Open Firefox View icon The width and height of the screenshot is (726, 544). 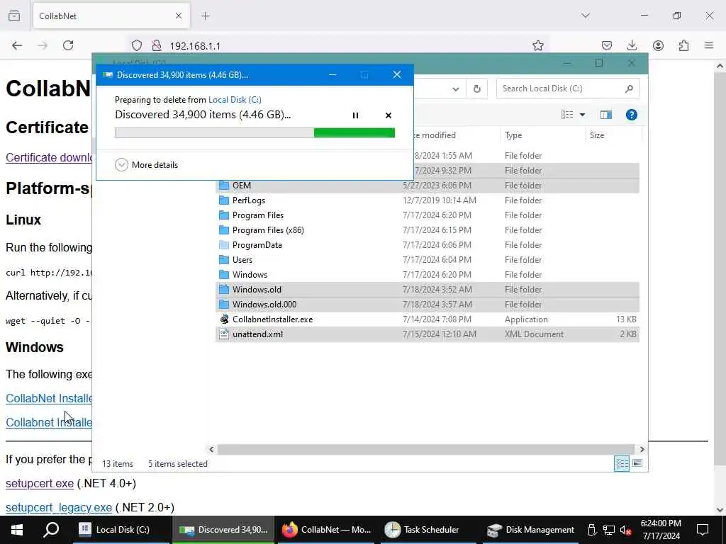tap(14, 16)
